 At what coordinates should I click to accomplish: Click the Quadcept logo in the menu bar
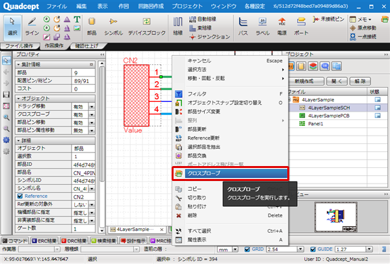click(21, 6)
